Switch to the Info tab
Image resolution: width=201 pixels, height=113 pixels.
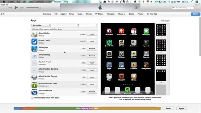coord(56,14)
